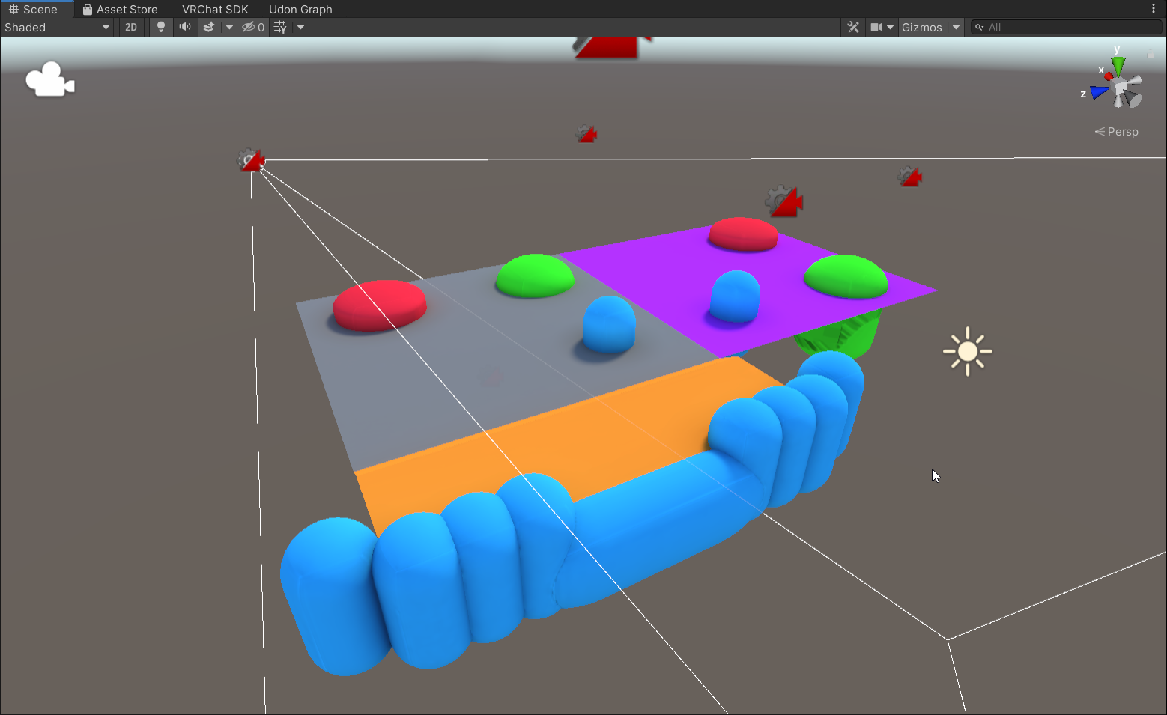Click the camera gizmo above the purple plane
This screenshot has width=1167, height=715.
pos(784,200)
